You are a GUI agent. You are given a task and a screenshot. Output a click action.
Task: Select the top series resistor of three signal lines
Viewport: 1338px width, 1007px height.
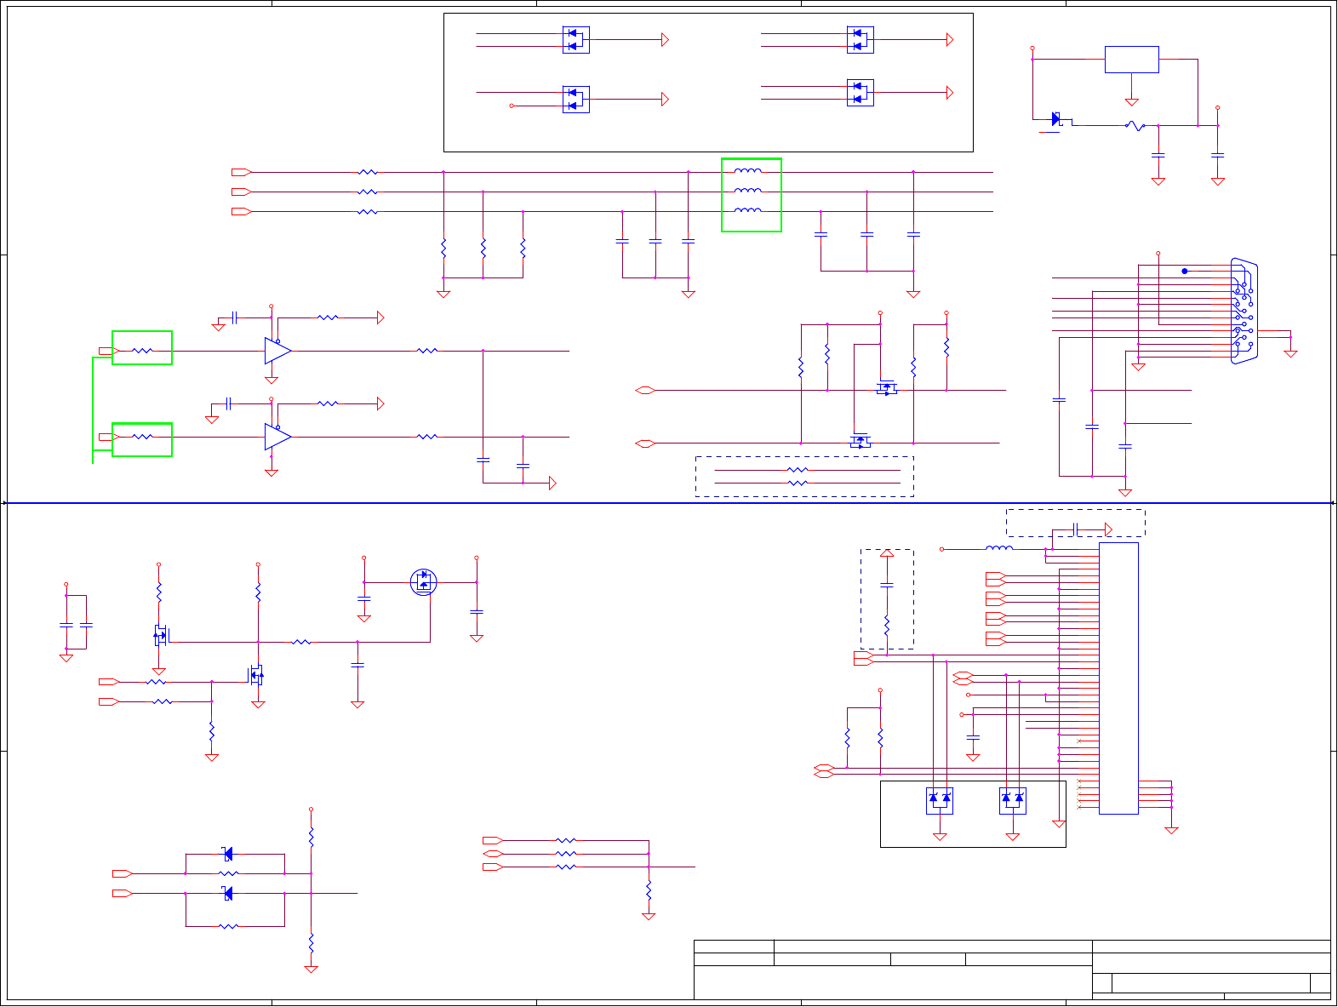pyautogui.click(x=368, y=172)
